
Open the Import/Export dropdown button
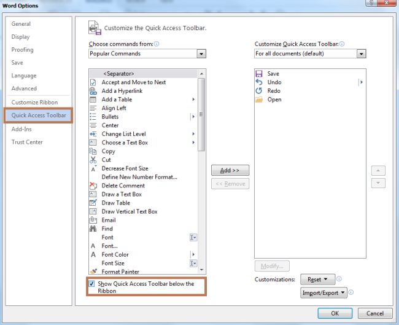point(323,293)
